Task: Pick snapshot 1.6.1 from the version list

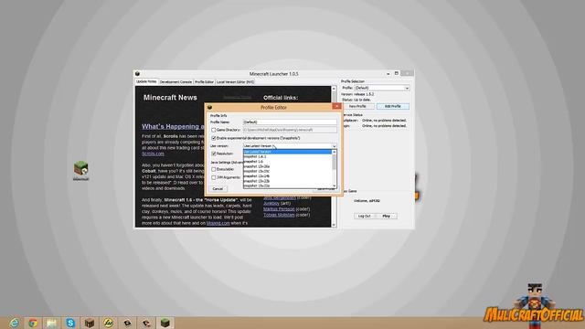Action: click(287, 156)
